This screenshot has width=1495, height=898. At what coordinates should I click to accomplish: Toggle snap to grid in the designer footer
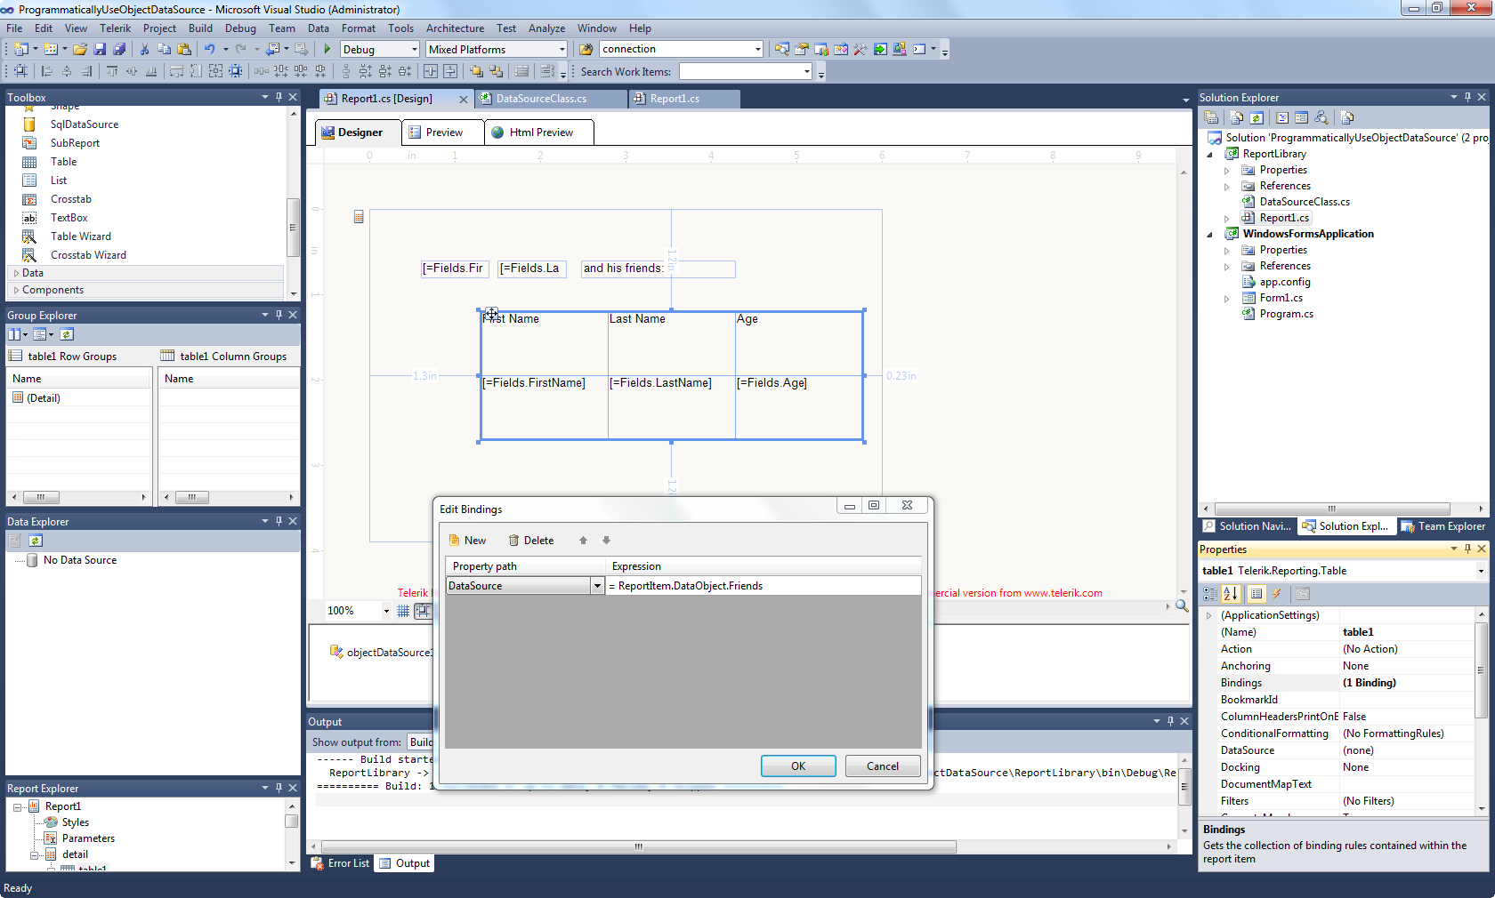point(424,611)
